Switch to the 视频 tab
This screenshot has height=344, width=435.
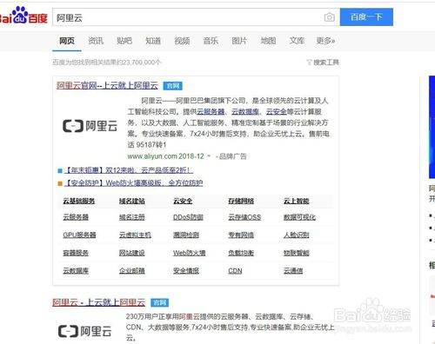coord(182,41)
